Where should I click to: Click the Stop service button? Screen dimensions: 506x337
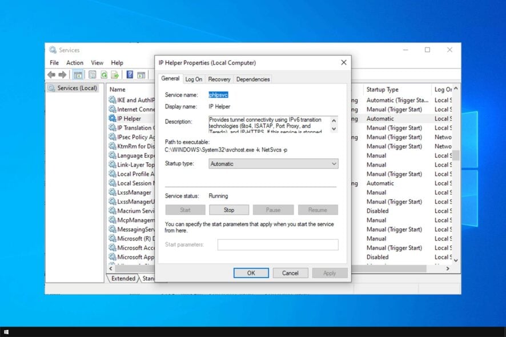(229, 210)
